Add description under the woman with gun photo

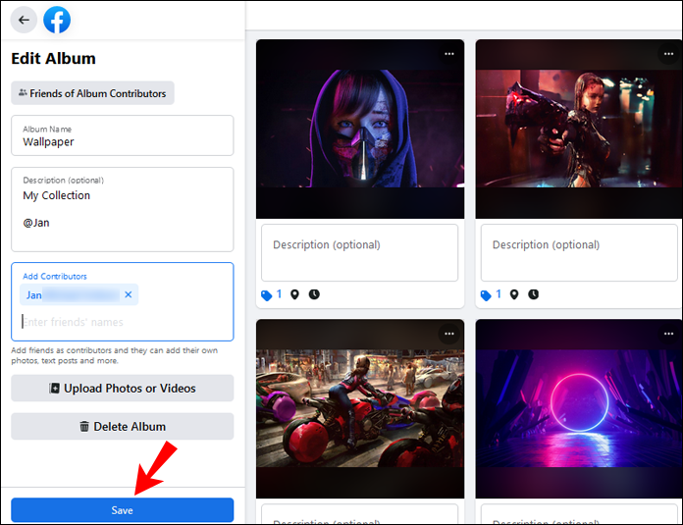(x=579, y=253)
